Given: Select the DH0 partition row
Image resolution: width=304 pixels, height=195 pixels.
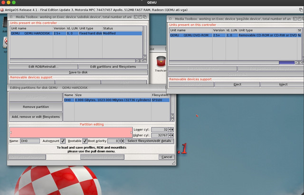Looking at the screenshot, I should click(117, 100).
